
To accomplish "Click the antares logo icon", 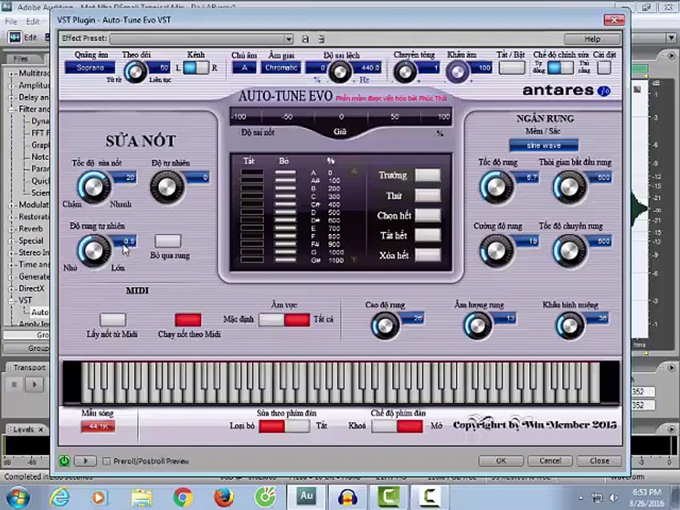I will pyautogui.click(x=603, y=91).
